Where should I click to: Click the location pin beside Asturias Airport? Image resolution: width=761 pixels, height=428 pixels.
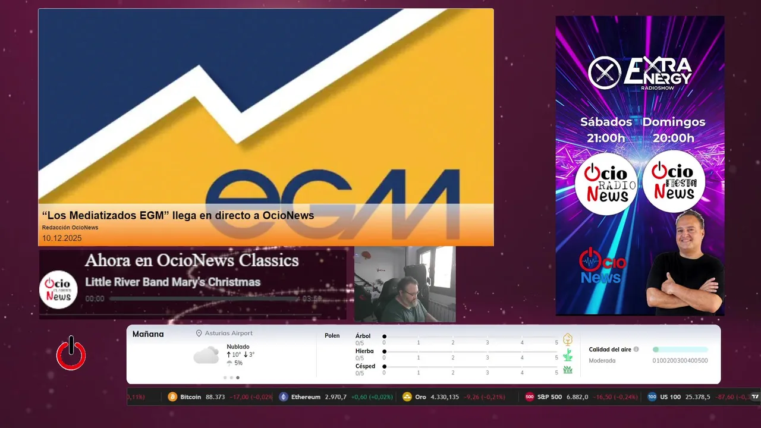tap(199, 333)
